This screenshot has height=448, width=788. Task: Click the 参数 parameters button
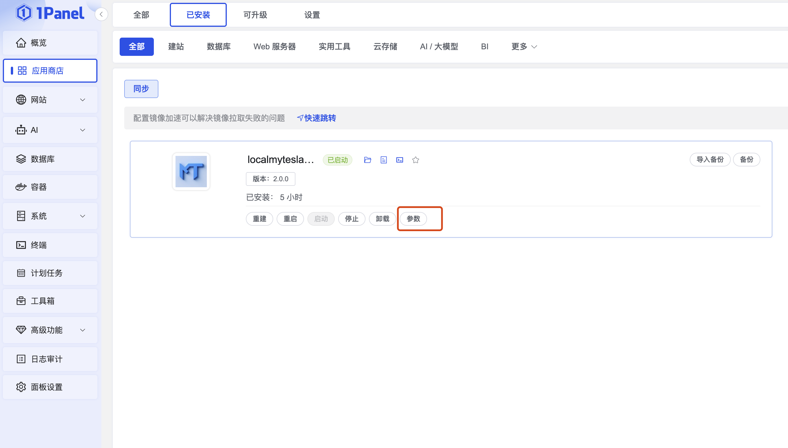coord(413,219)
